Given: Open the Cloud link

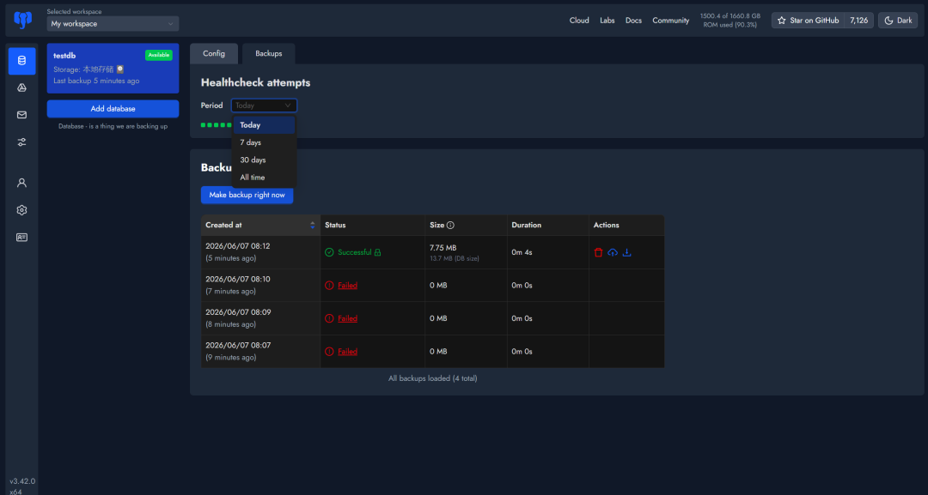Looking at the screenshot, I should (x=579, y=21).
